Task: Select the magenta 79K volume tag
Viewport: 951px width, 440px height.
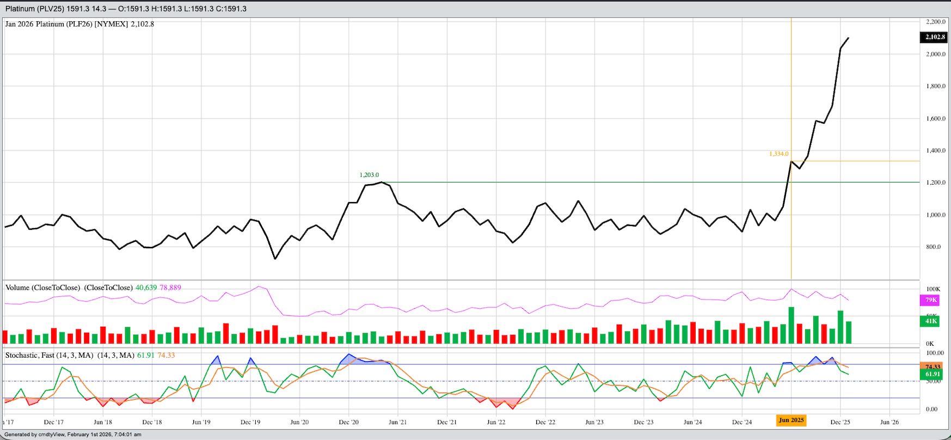Action: click(931, 300)
